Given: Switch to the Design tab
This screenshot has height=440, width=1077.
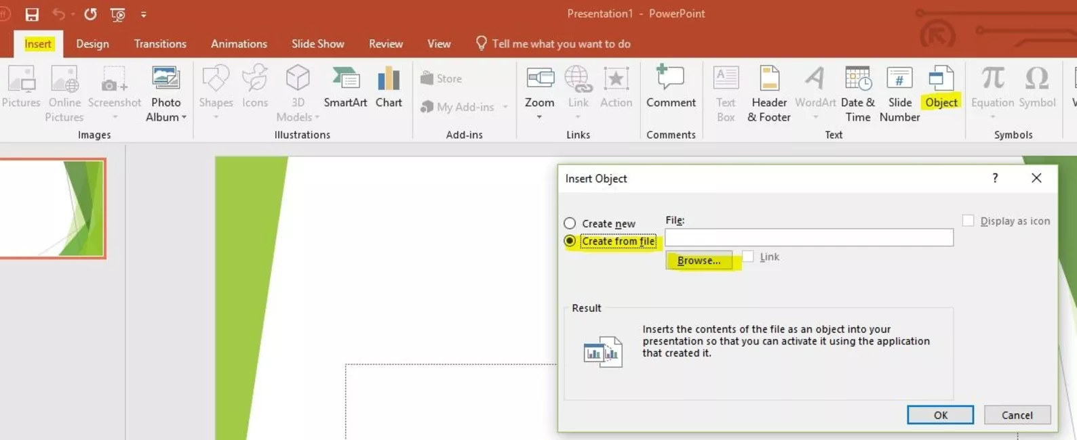Looking at the screenshot, I should click(92, 44).
